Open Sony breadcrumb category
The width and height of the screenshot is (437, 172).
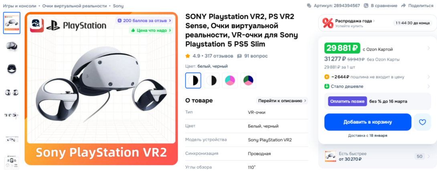point(118,6)
